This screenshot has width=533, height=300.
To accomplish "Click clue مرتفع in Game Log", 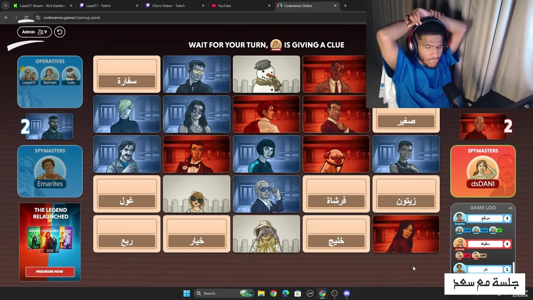I will [x=486, y=218].
